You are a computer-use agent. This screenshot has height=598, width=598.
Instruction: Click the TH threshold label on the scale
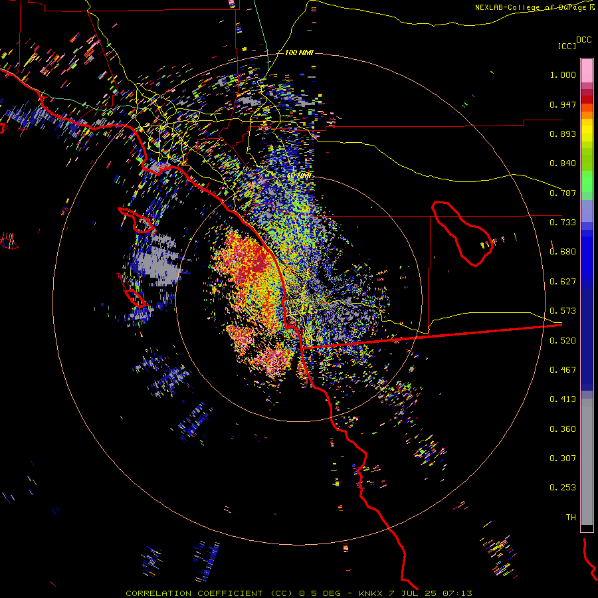[571, 518]
